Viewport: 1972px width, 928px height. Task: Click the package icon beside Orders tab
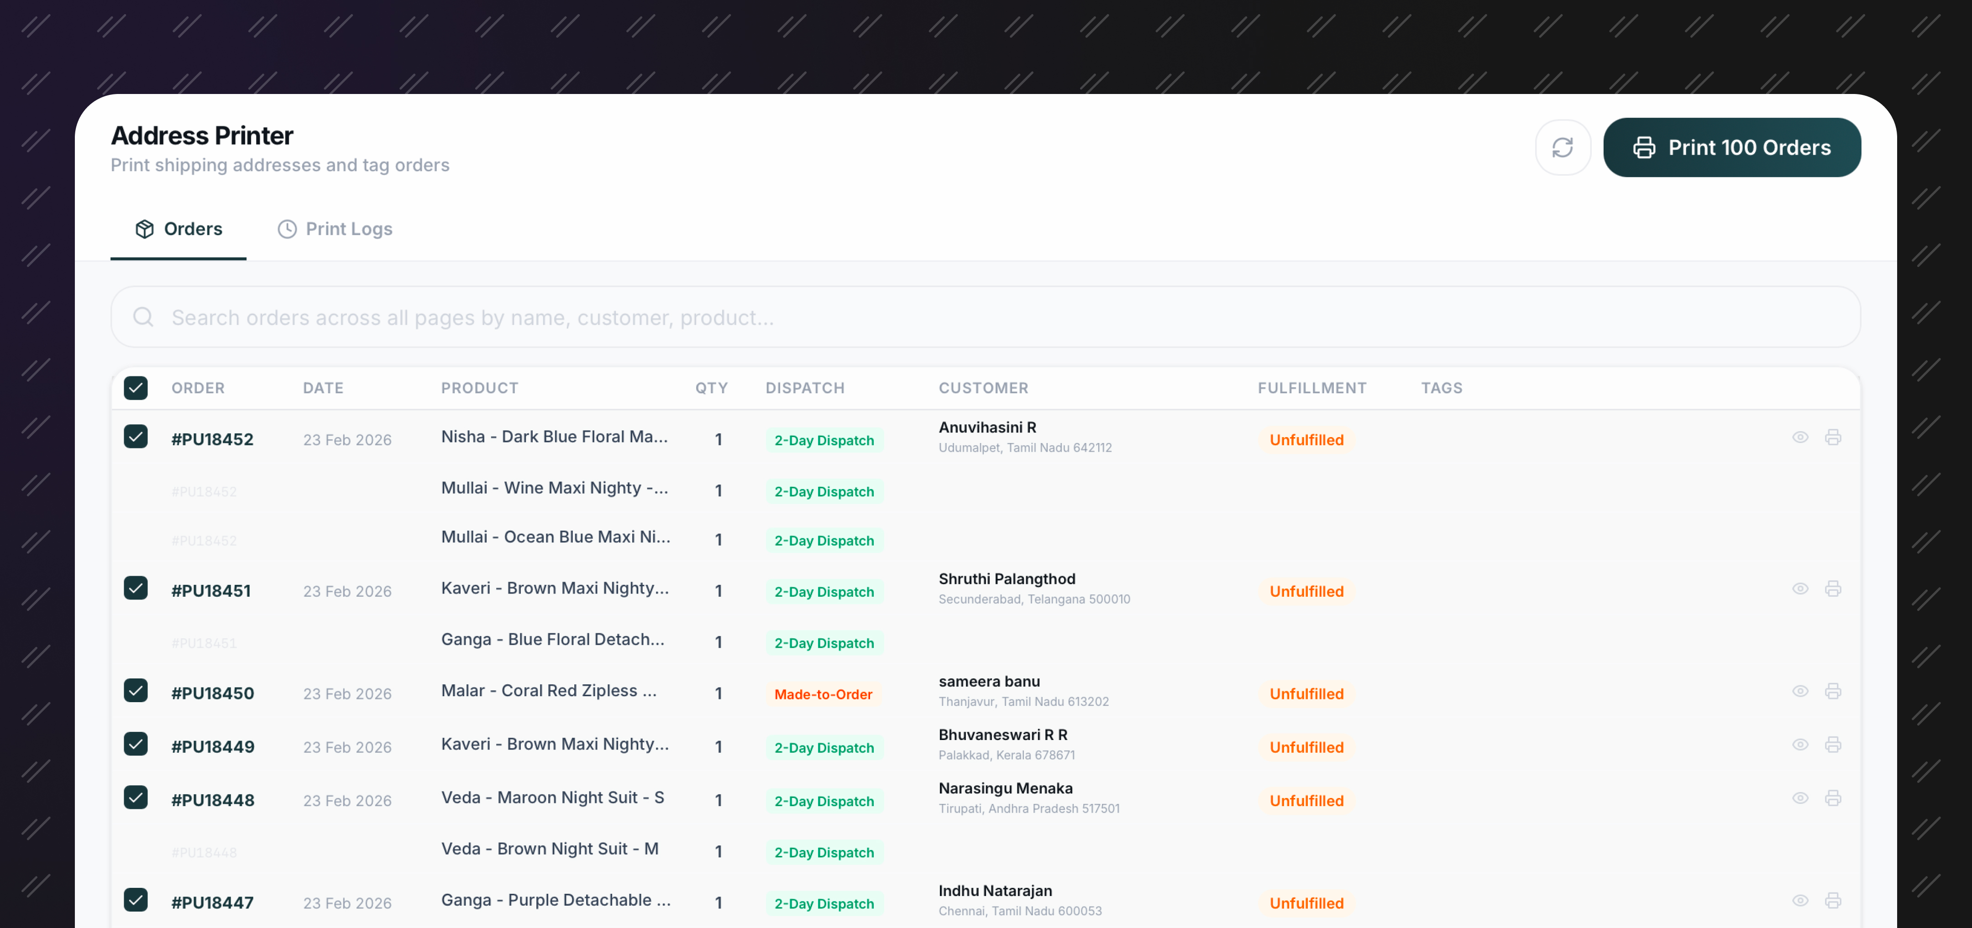(145, 229)
